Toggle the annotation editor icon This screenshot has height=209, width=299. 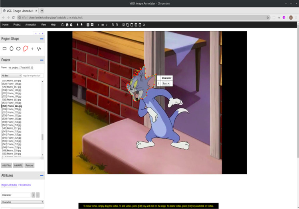(92, 25)
